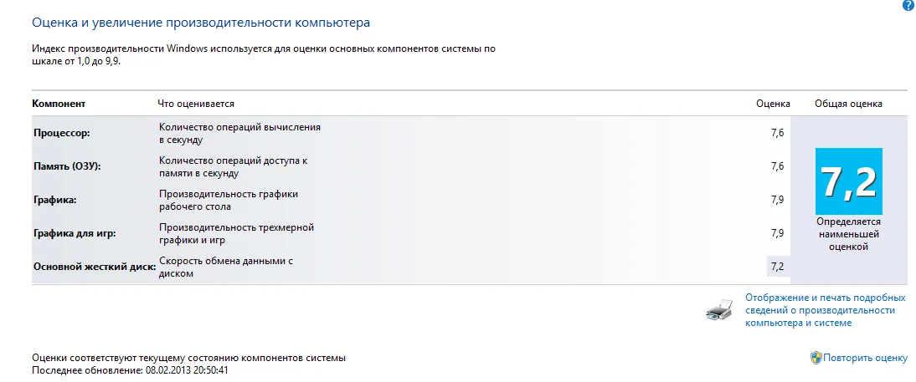Click the memory (ОЗУ) score value

pyautogui.click(x=776, y=166)
